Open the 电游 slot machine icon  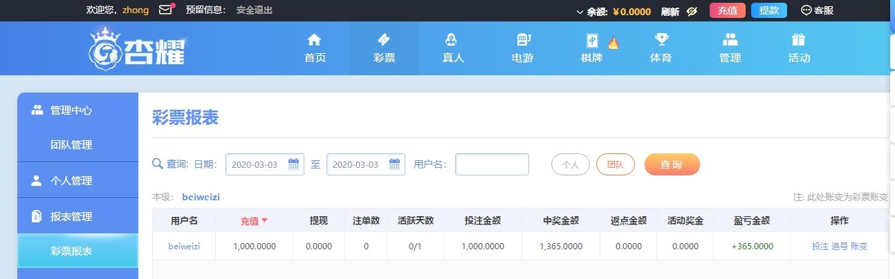(522, 39)
